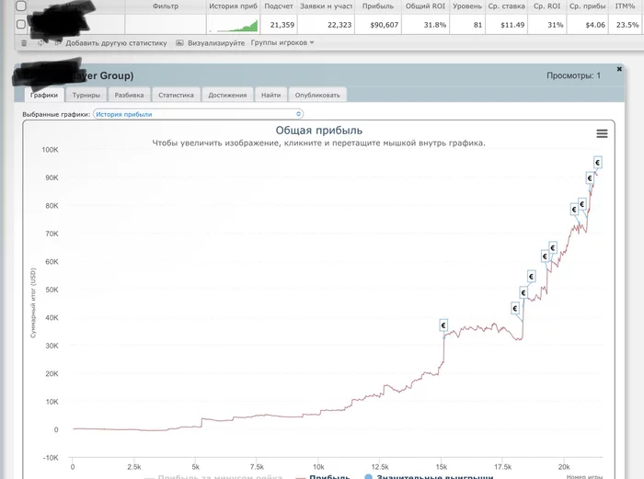Open the Разбивка tab

pos(129,95)
